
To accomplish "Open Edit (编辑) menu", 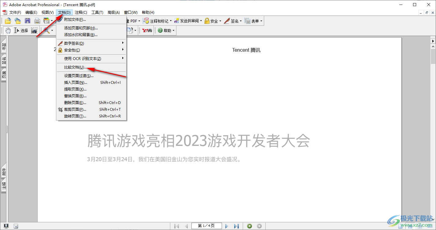I will click(x=31, y=13).
